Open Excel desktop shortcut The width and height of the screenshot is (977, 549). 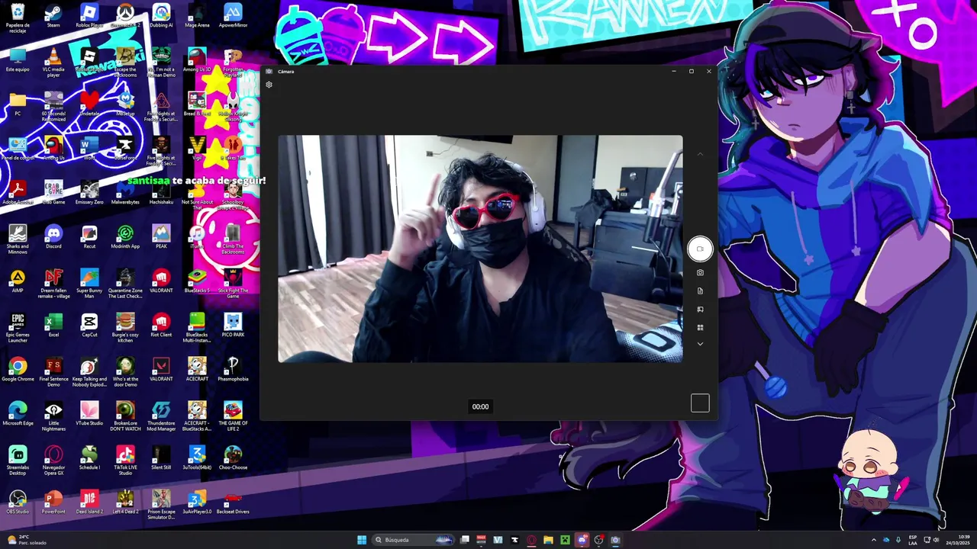tap(53, 325)
